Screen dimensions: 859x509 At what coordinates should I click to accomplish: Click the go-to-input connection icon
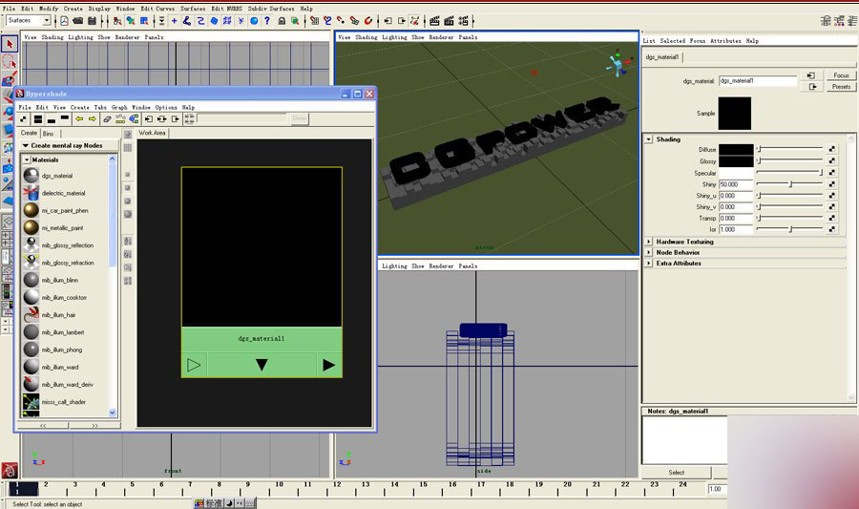(809, 75)
